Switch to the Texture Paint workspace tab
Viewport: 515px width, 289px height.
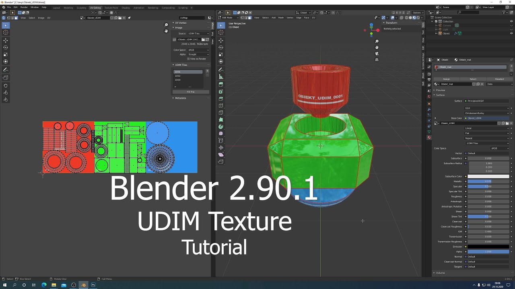(111, 8)
